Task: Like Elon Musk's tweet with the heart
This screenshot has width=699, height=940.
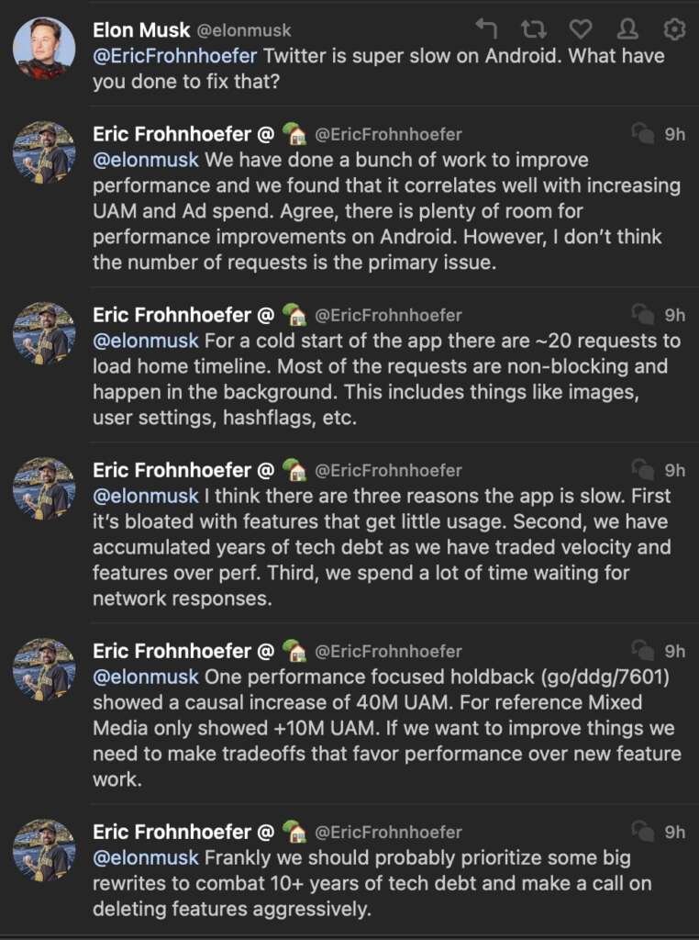Action: (x=581, y=29)
